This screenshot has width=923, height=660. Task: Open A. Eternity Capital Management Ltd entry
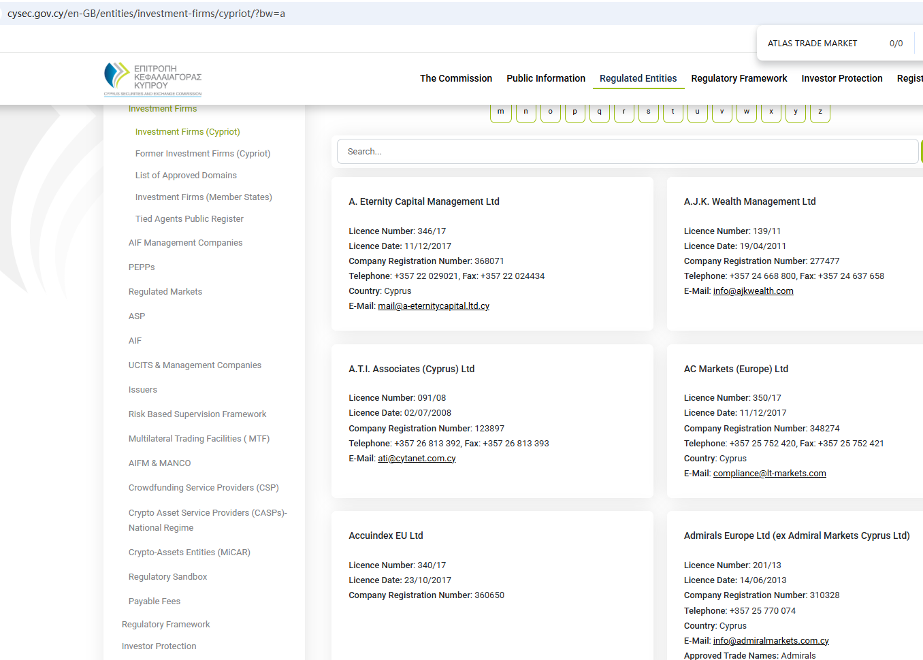tap(423, 201)
